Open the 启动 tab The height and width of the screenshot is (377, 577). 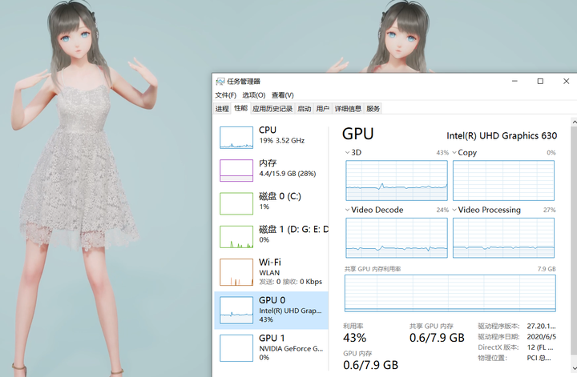click(304, 108)
